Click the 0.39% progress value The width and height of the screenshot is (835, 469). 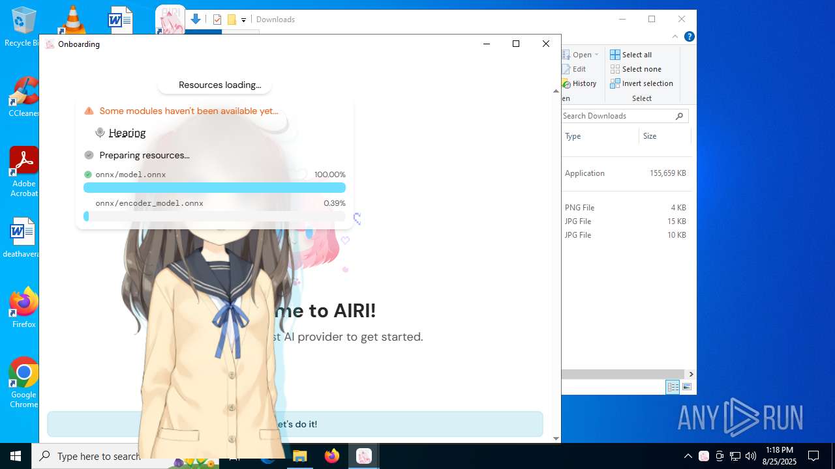click(335, 203)
